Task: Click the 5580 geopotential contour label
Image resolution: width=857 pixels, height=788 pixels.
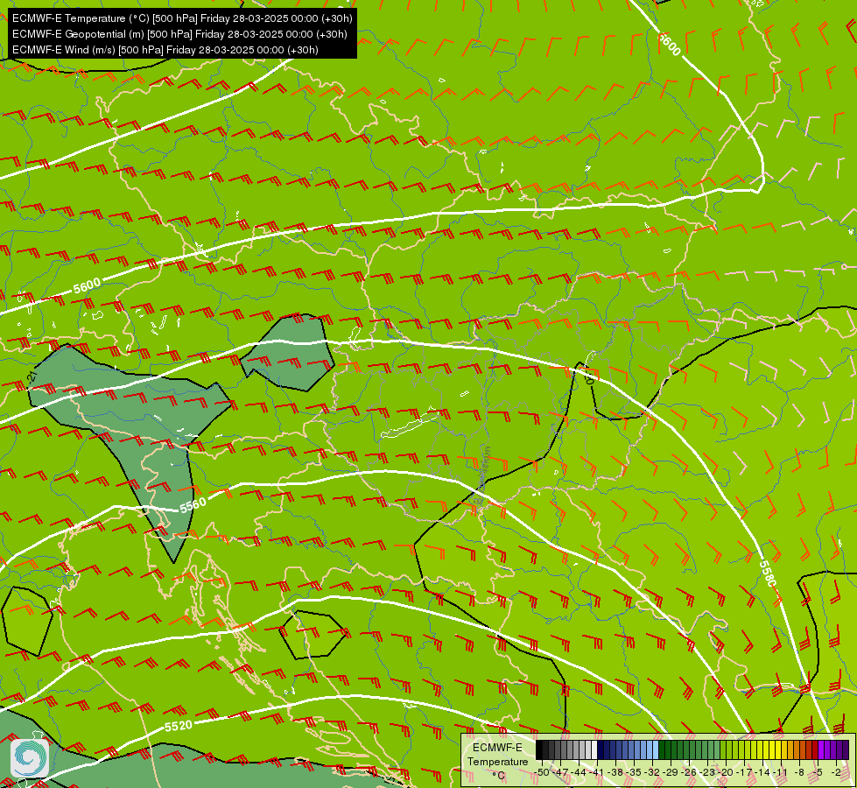Action: pyautogui.click(x=768, y=573)
